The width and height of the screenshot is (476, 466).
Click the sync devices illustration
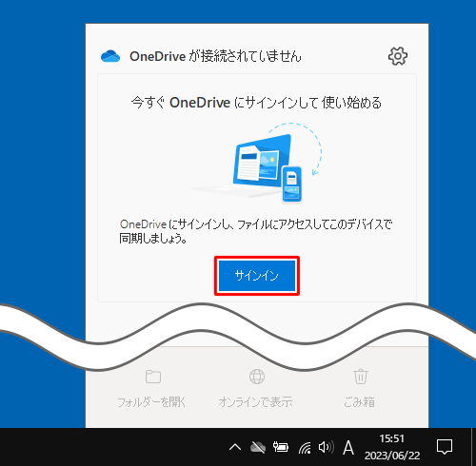pos(256,163)
